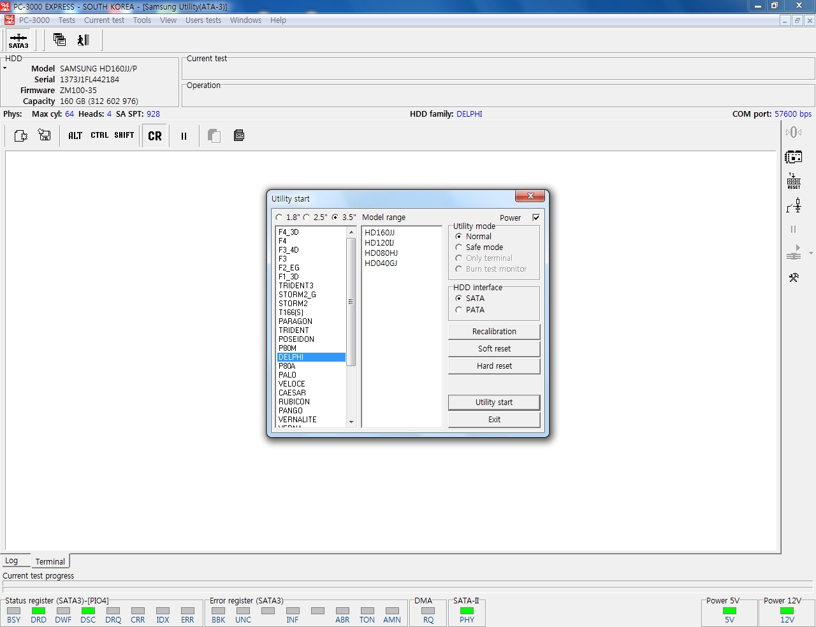Open the Windows menu
The image size is (816, 627).
pos(245,20)
